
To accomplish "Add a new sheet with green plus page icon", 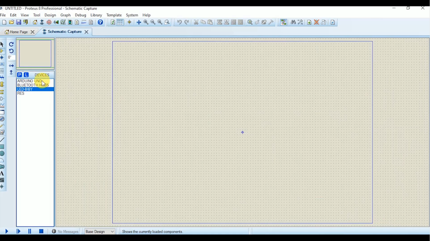I will coord(309,22).
